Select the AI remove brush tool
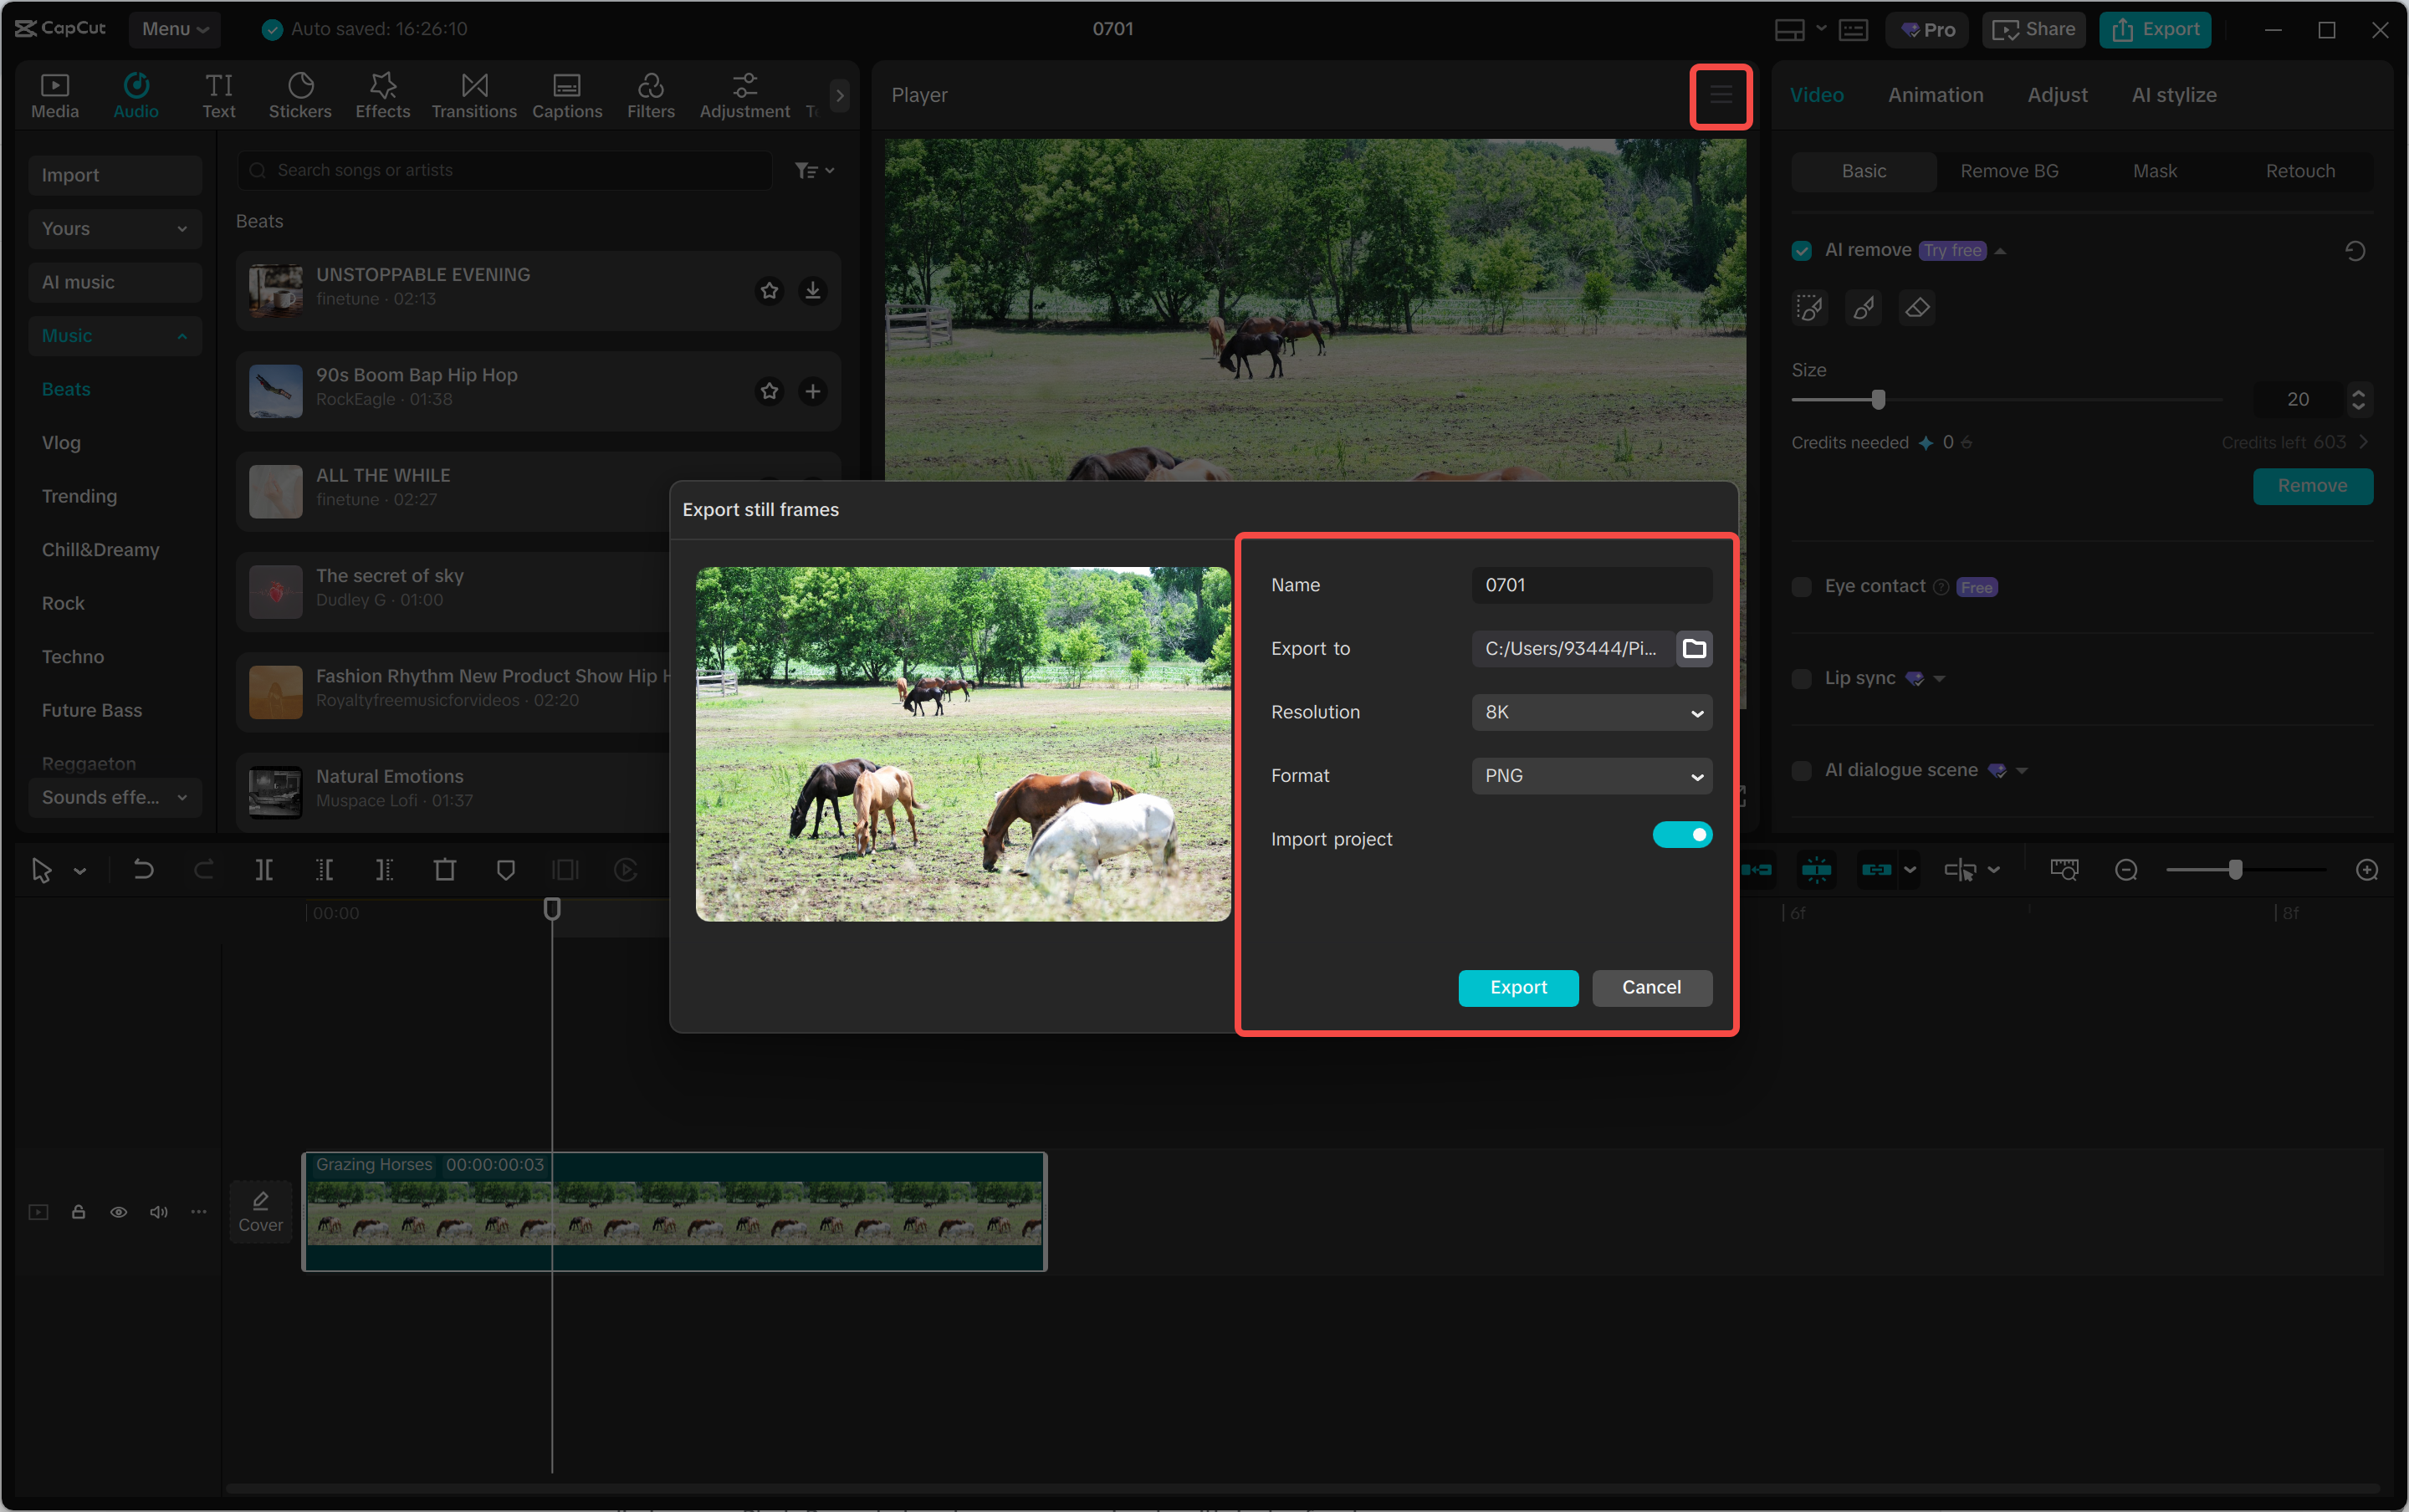The image size is (2409, 1512). (1861, 308)
